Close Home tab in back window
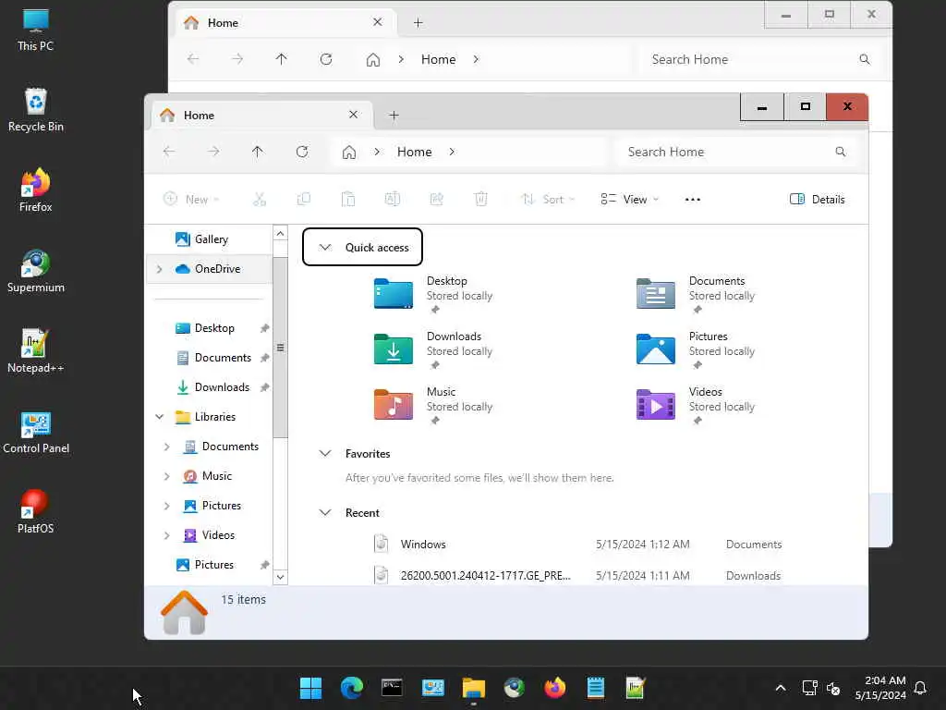Image resolution: width=946 pixels, height=710 pixels. click(378, 22)
